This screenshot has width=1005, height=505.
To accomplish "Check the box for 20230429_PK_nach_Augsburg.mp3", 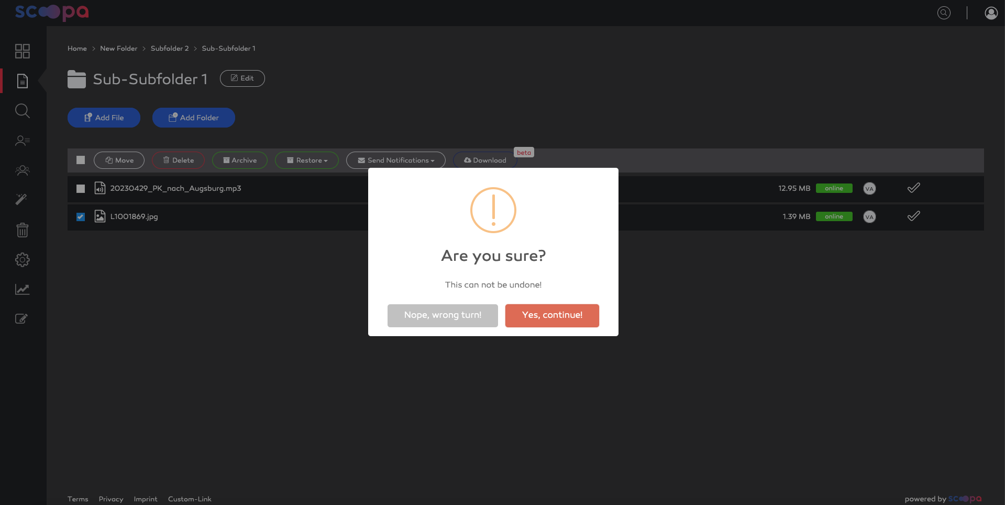I will (x=81, y=189).
